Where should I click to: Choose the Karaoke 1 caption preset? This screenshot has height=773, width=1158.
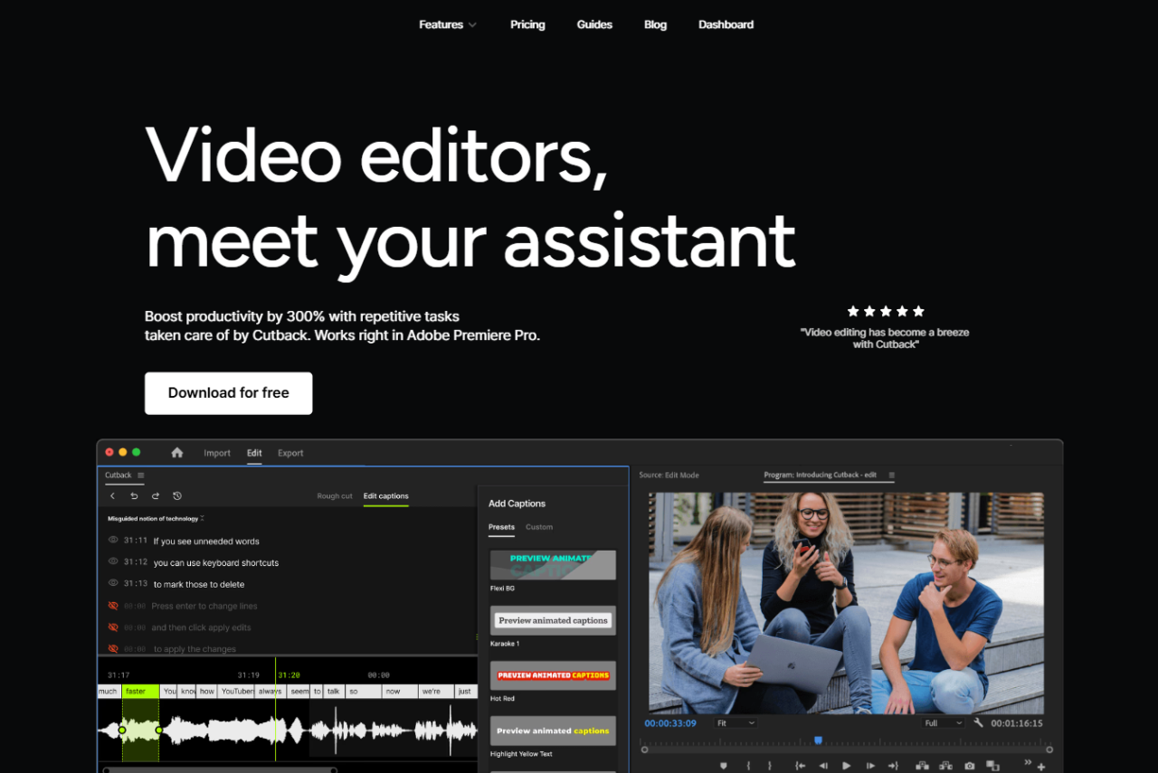click(553, 620)
